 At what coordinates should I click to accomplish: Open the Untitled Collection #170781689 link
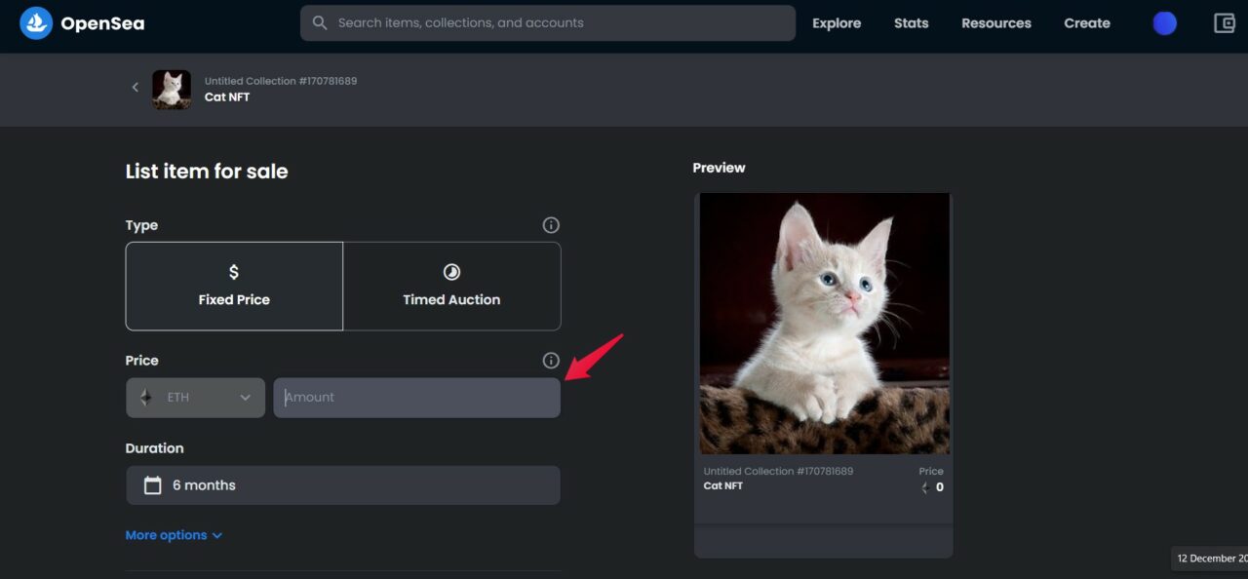(x=281, y=81)
